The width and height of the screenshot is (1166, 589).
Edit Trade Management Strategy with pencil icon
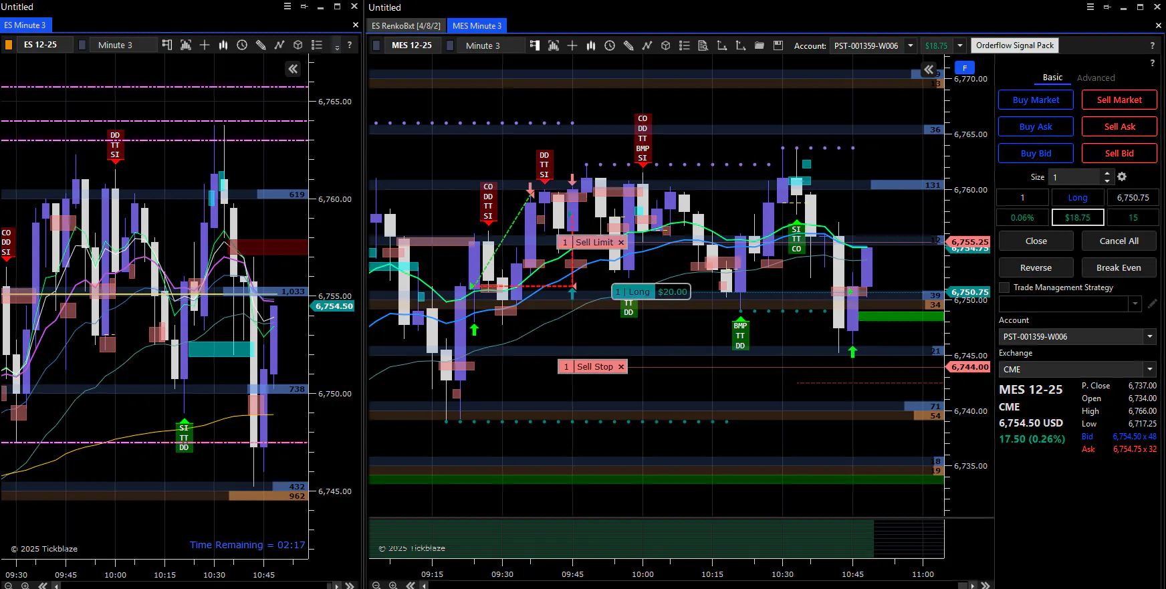point(1153,304)
